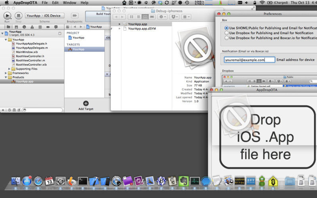Image resolution: width=317 pixels, height=198 pixels.
Task: Add new file with navigator plus button
Action: (3, 110)
